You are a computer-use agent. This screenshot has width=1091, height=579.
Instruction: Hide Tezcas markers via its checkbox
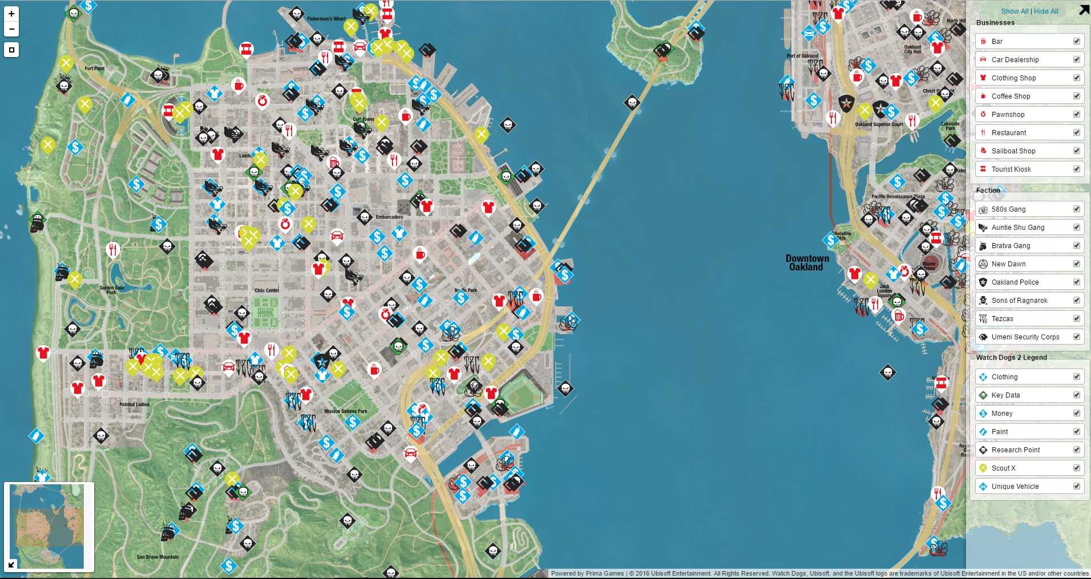tap(1076, 318)
